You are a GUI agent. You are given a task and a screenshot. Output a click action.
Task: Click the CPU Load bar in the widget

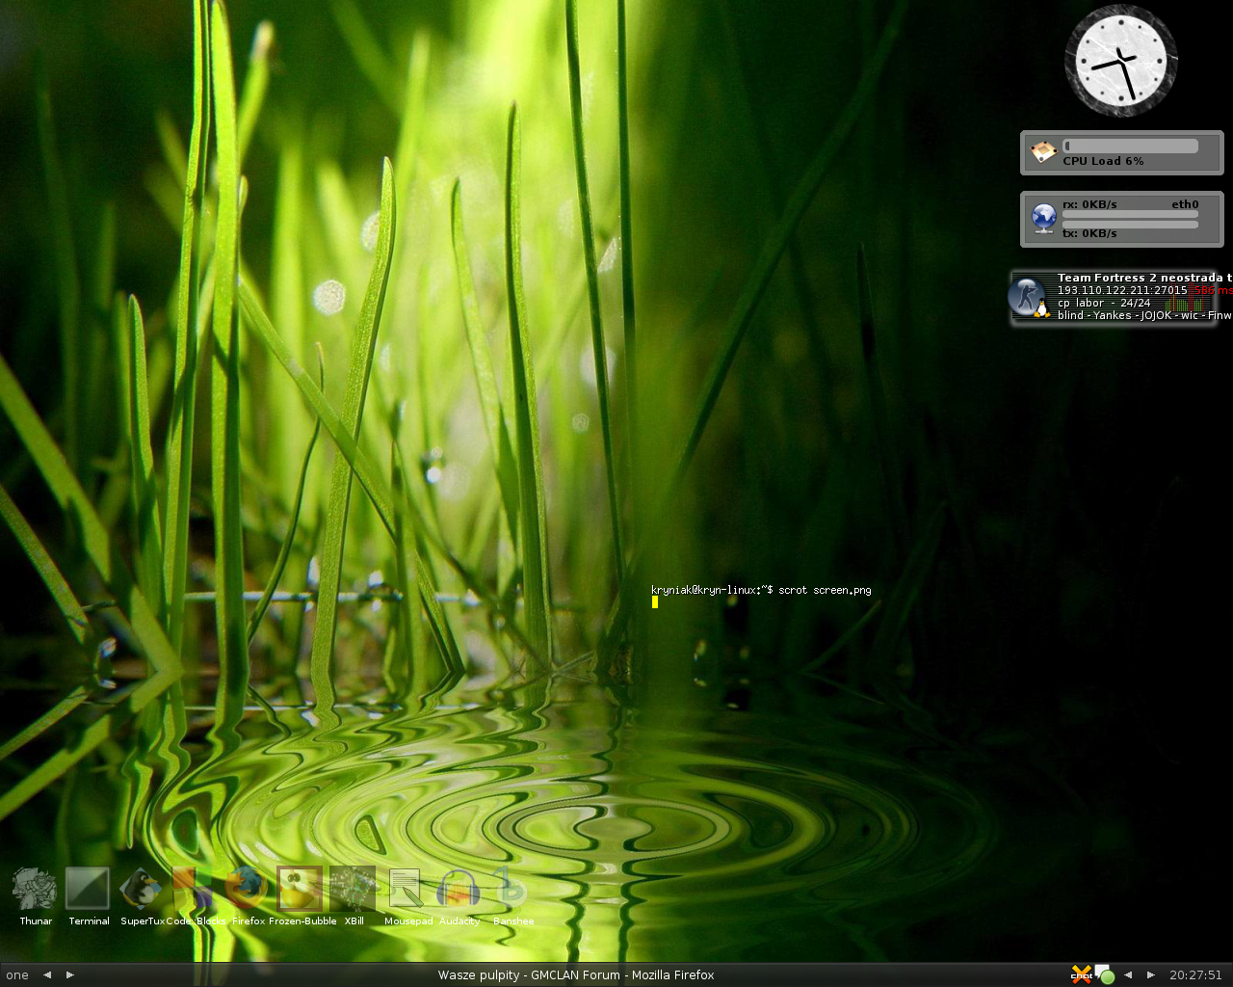coord(1130,147)
